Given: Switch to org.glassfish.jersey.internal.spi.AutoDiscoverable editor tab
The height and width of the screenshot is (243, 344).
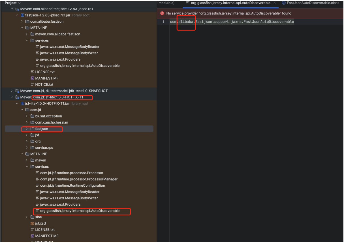Looking at the screenshot, I should point(230,3).
